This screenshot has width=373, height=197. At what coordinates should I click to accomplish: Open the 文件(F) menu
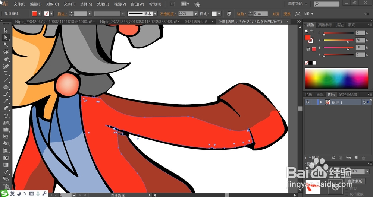[19, 4]
